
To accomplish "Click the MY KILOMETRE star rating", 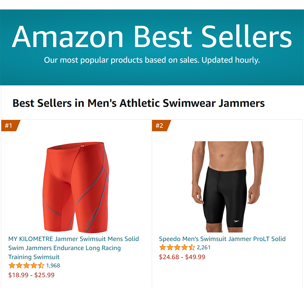I will [26, 265].
